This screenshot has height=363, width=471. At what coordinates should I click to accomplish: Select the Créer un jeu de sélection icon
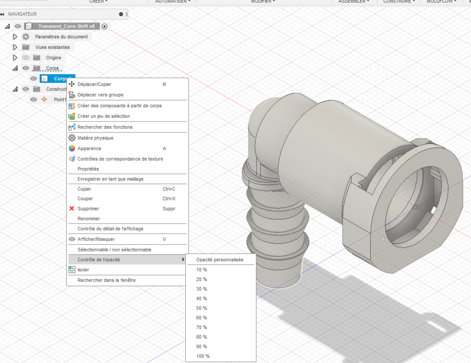pyautogui.click(x=72, y=116)
